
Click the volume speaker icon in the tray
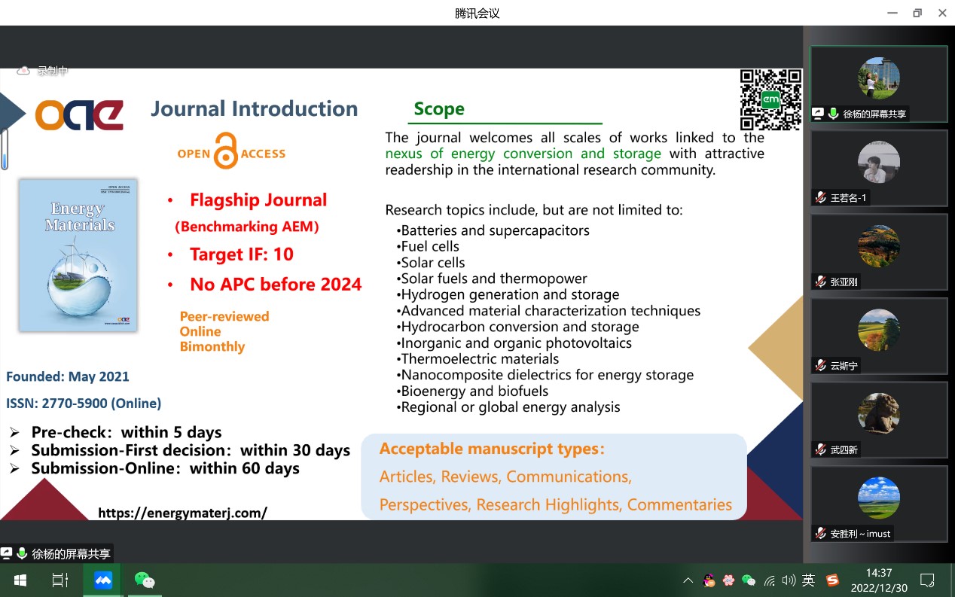[x=789, y=580]
